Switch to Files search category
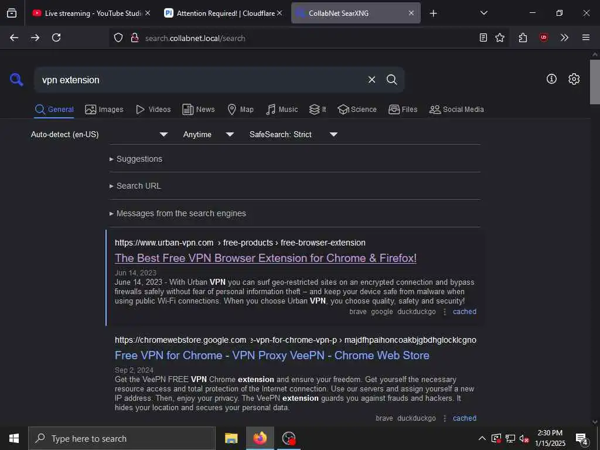The width and height of the screenshot is (600, 450). pos(403,110)
